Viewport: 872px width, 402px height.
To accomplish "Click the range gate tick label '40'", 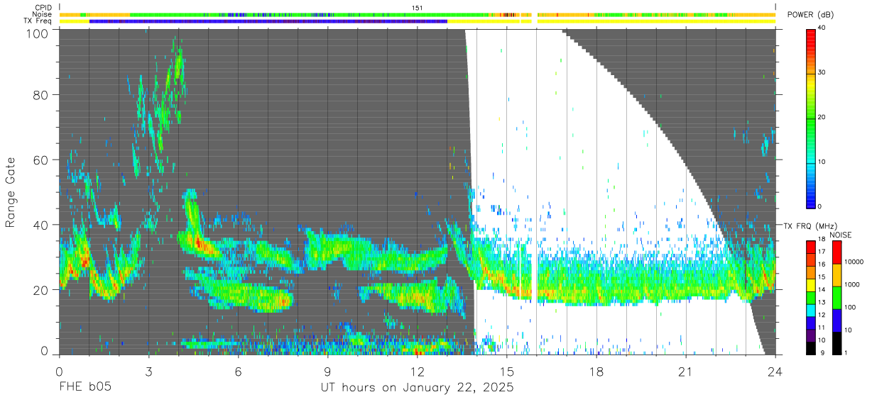I will [x=42, y=225].
